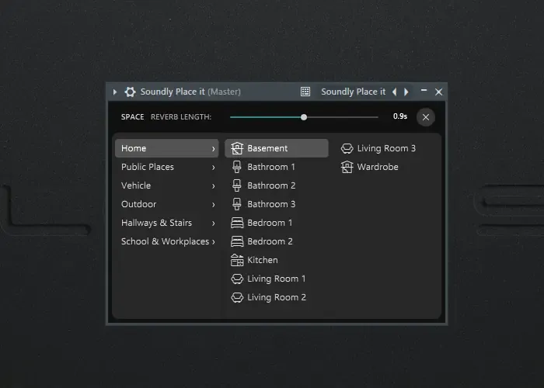Choose the Bathroom 1 space
The width and height of the screenshot is (544, 388).
[277, 167]
